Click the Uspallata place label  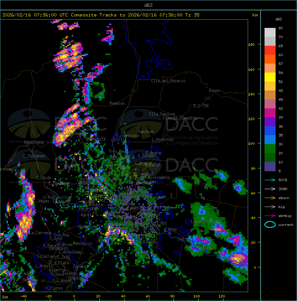click(x=34, y=142)
